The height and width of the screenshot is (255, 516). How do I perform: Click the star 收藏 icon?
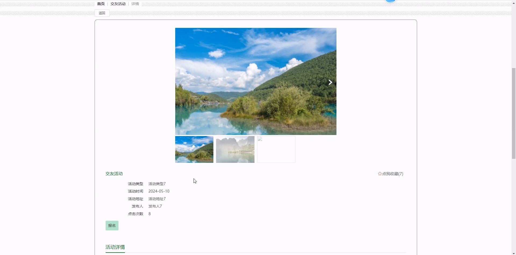tap(380, 174)
